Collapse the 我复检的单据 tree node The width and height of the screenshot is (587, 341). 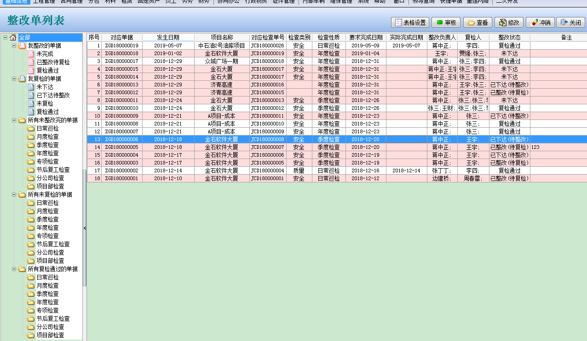click(x=14, y=79)
